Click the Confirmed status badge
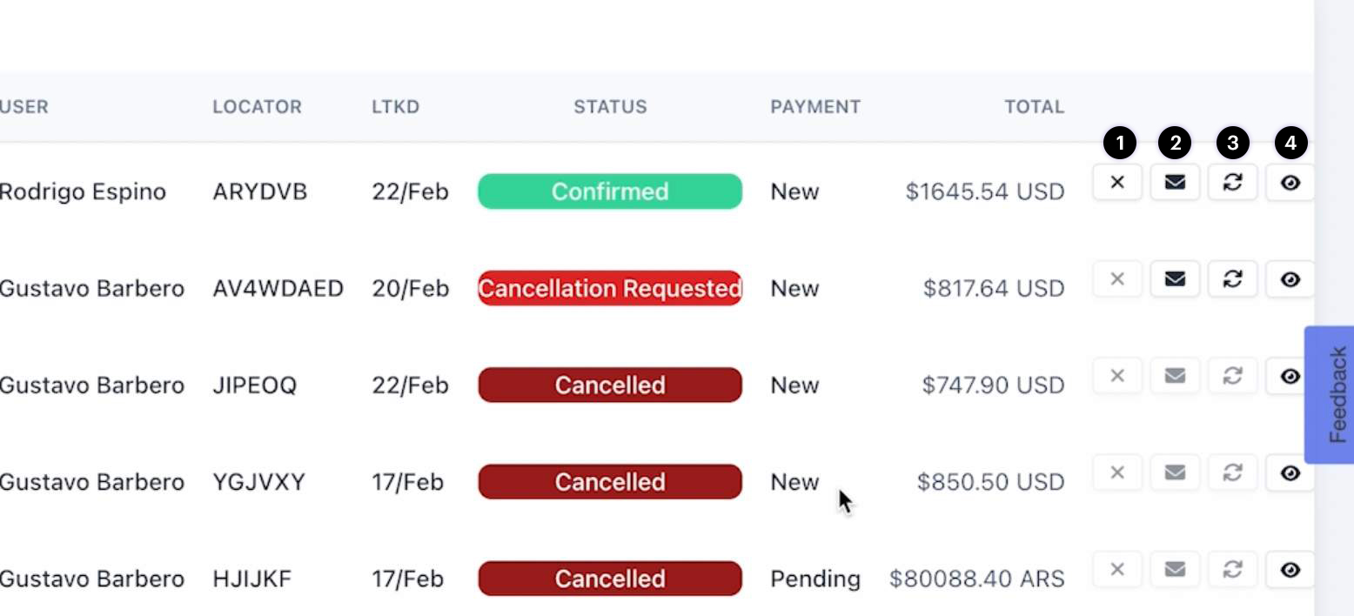Image resolution: width=1354 pixels, height=616 pixels. pyautogui.click(x=610, y=191)
